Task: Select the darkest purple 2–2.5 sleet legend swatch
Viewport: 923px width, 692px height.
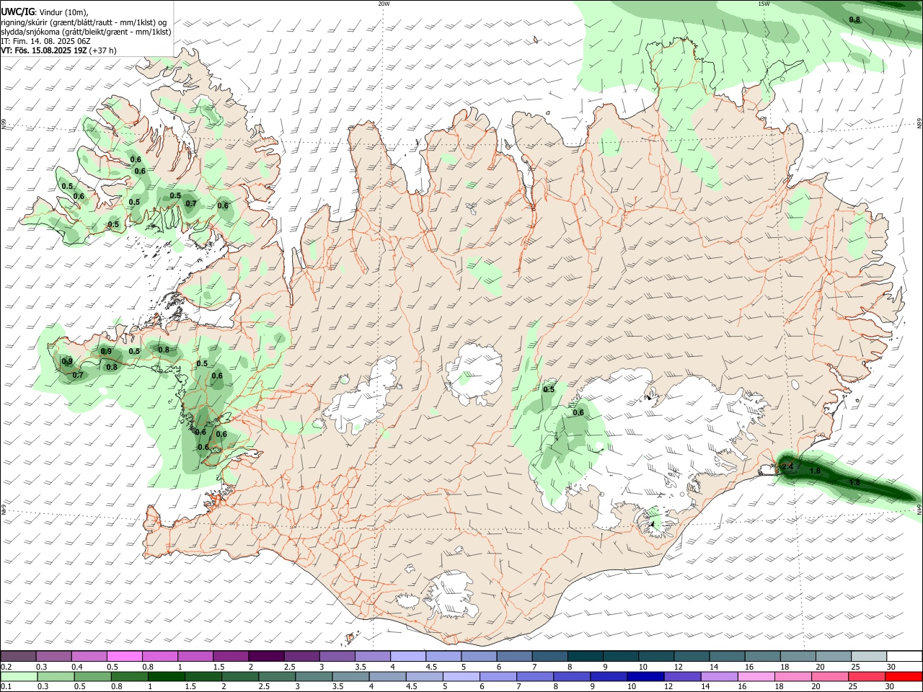Action: tap(265, 656)
